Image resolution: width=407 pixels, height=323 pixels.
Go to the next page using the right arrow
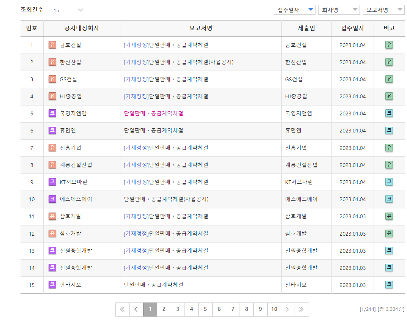(288, 309)
